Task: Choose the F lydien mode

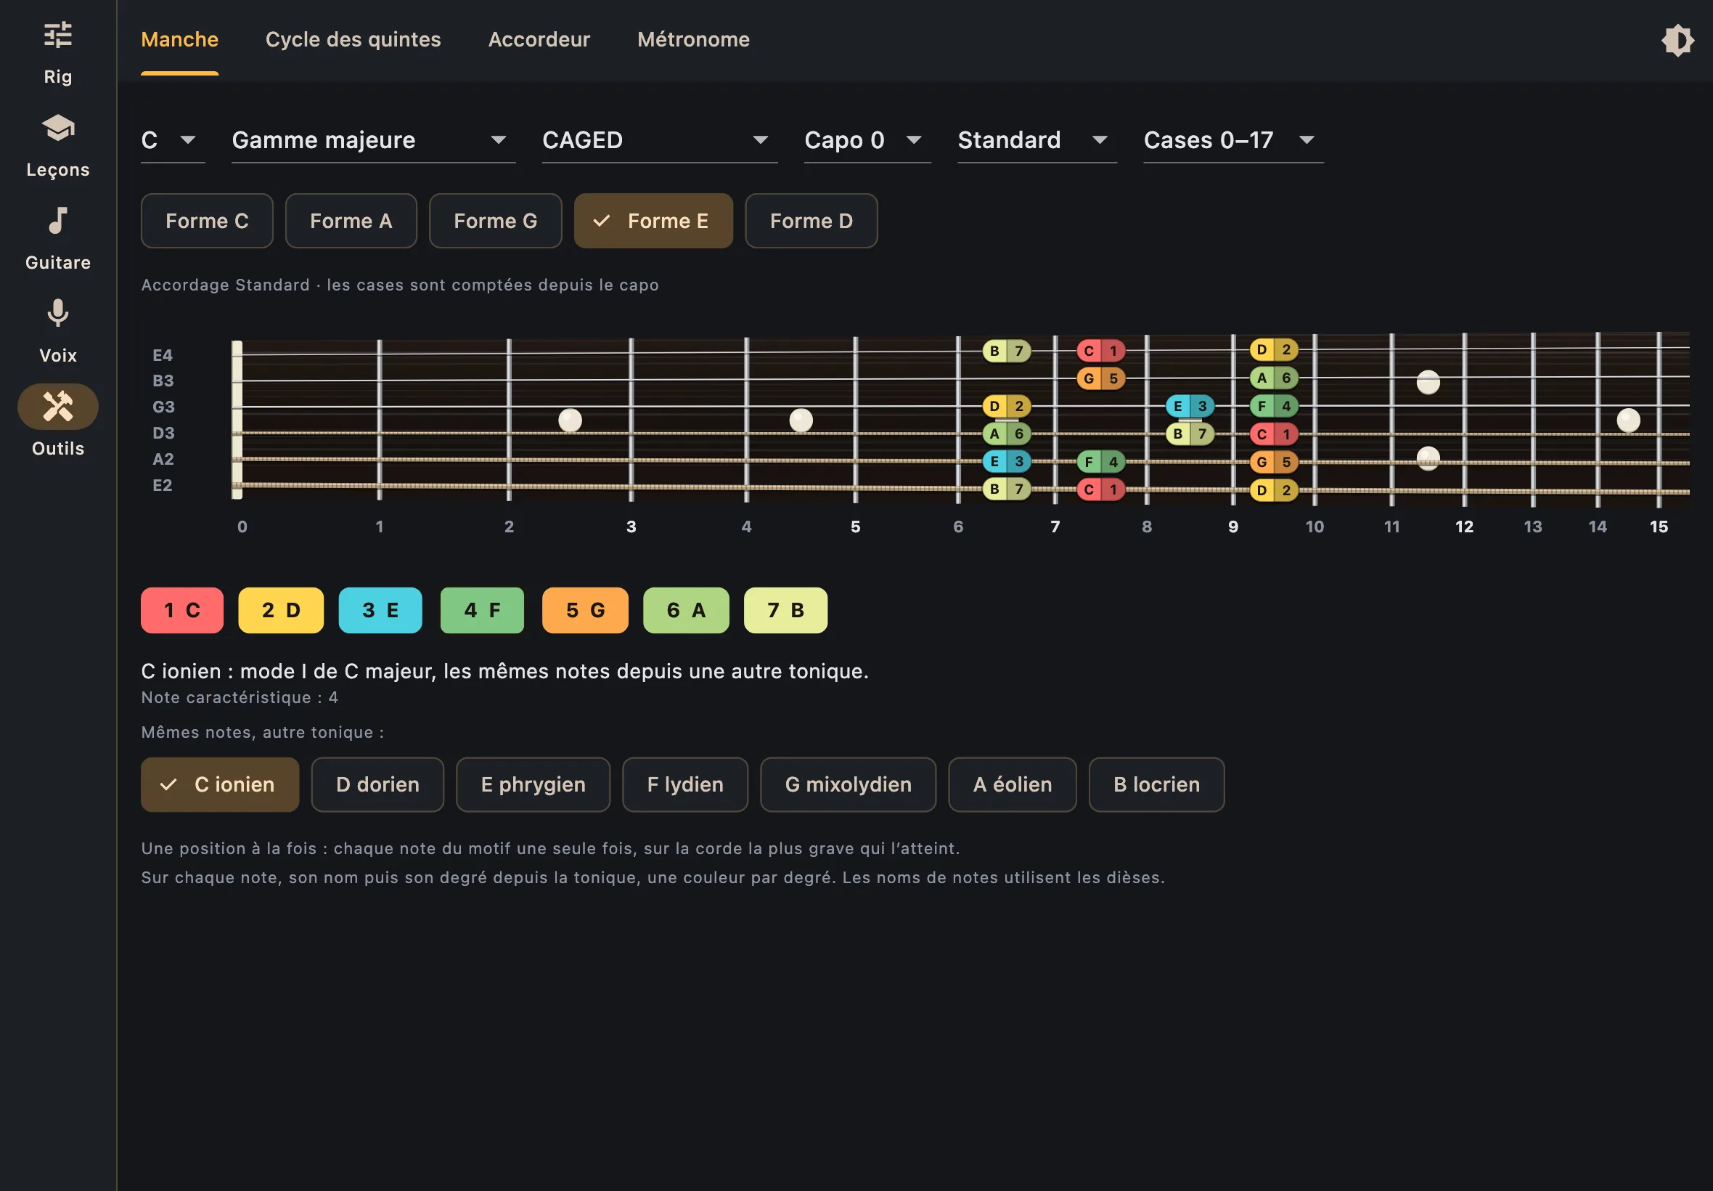Action: pos(685,784)
